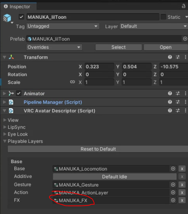
Task: Collapse the Transform component
Action: 4,57
